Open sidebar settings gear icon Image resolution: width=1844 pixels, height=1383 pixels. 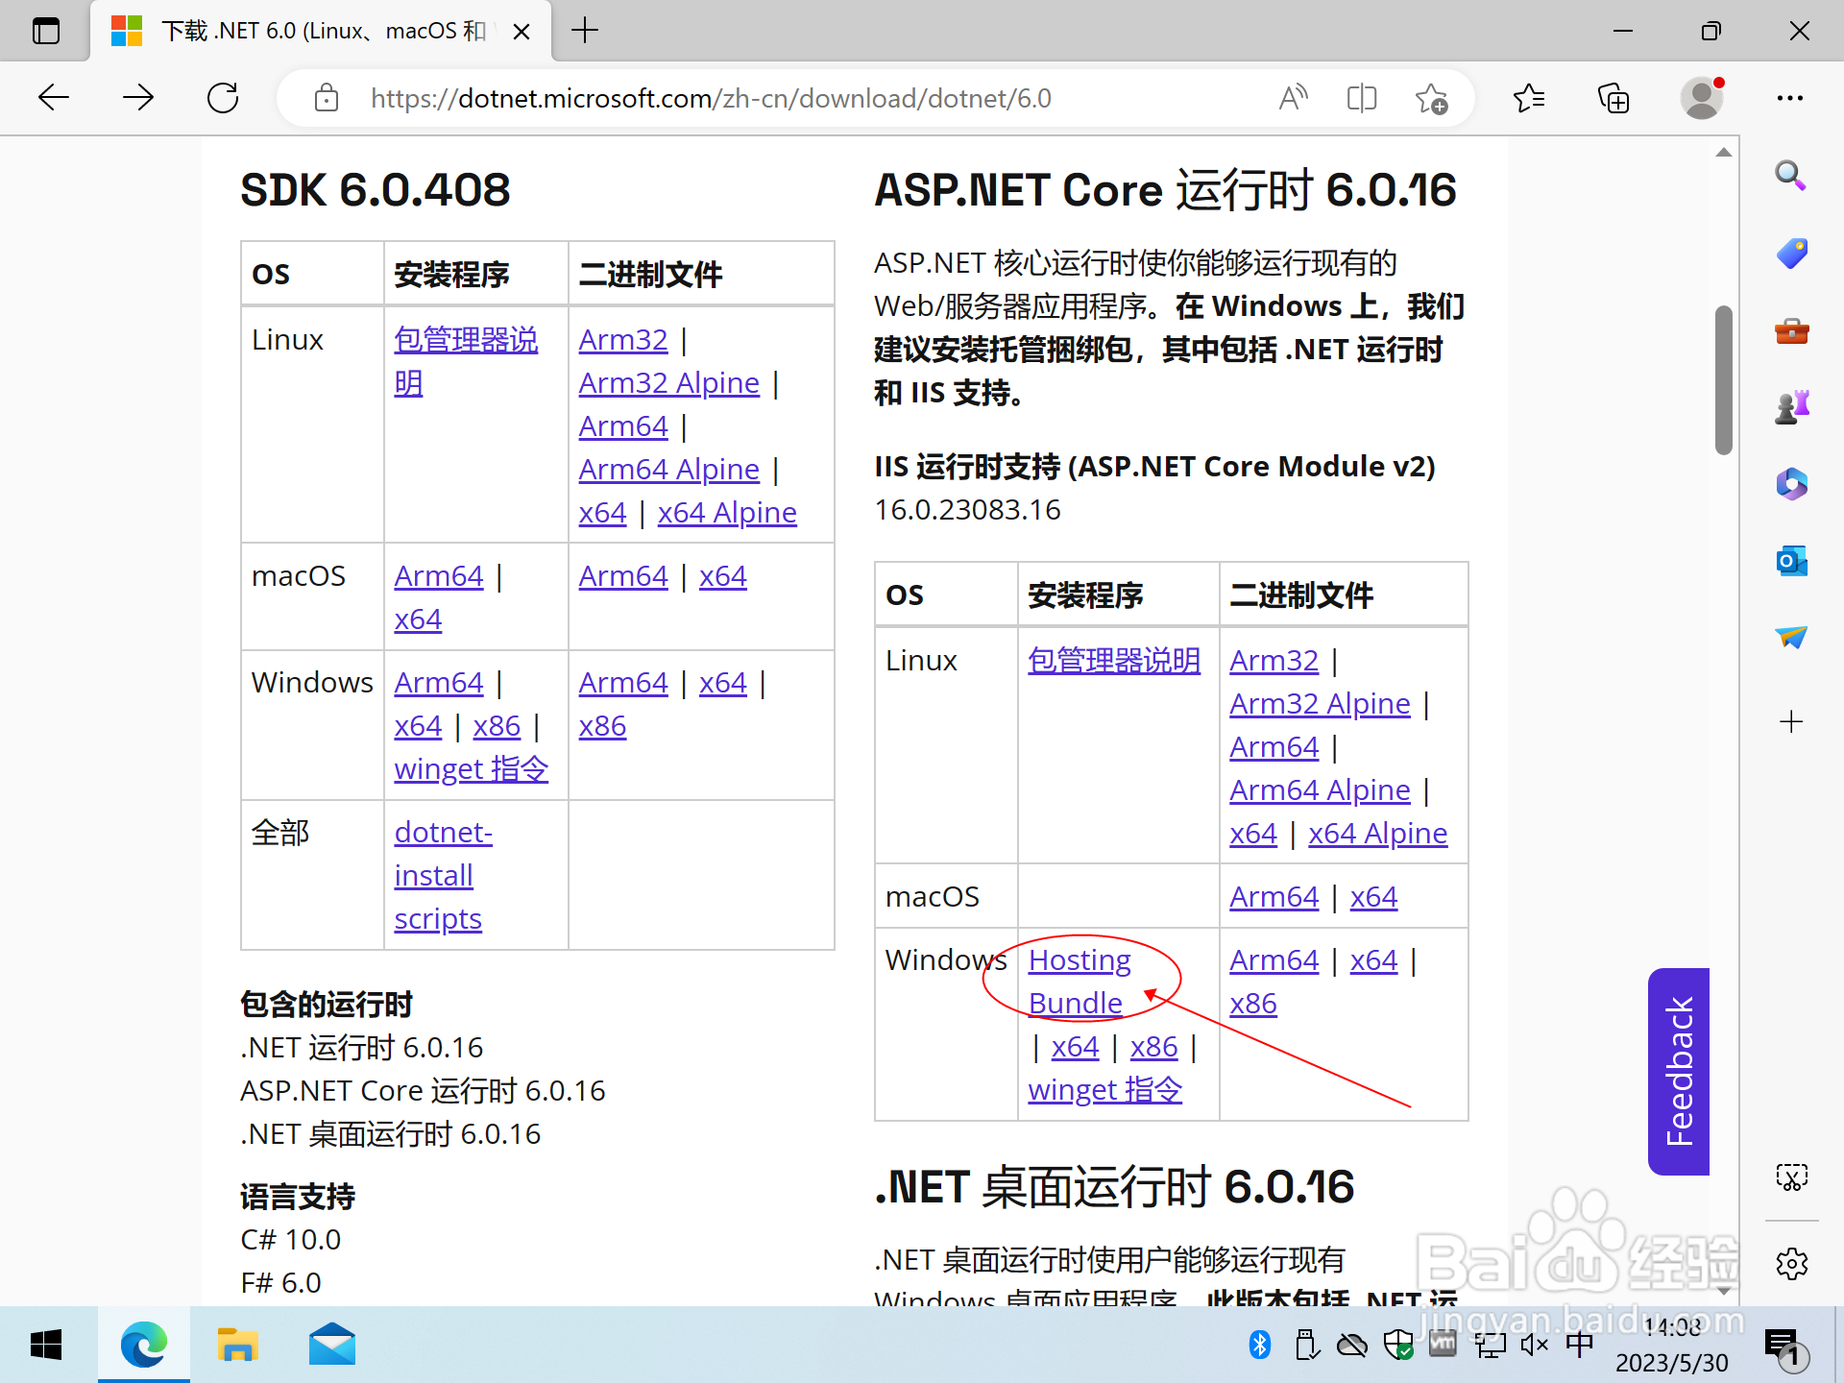click(1791, 1264)
